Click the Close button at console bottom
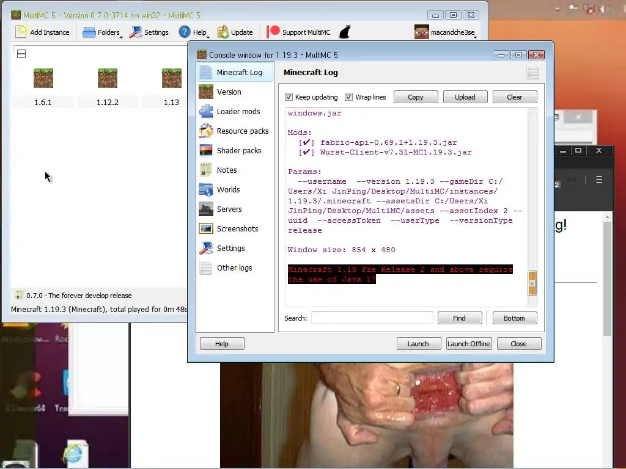The width and height of the screenshot is (626, 469). 519,344
